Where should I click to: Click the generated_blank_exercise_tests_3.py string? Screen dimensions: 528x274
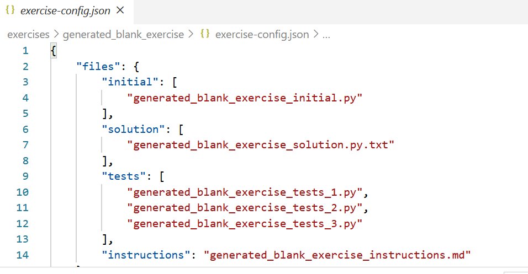coord(245,223)
